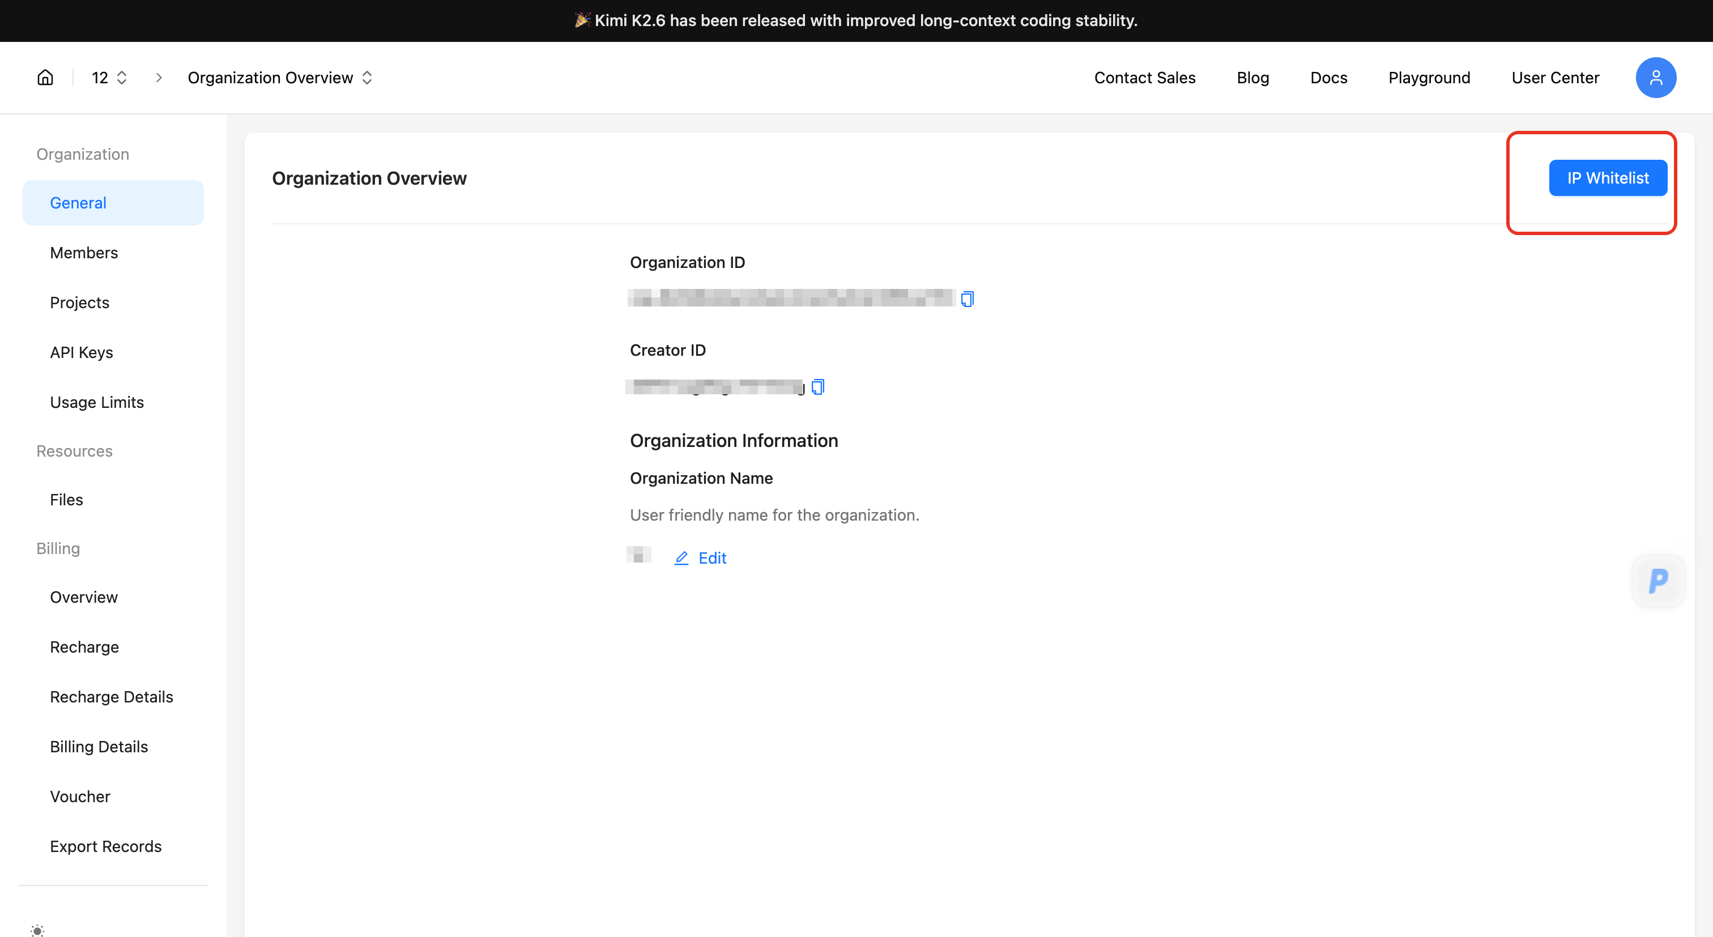This screenshot has height=937, width=1713.
Task: Click 'User friendly name for the organization.' text
Action: [774, 516]
